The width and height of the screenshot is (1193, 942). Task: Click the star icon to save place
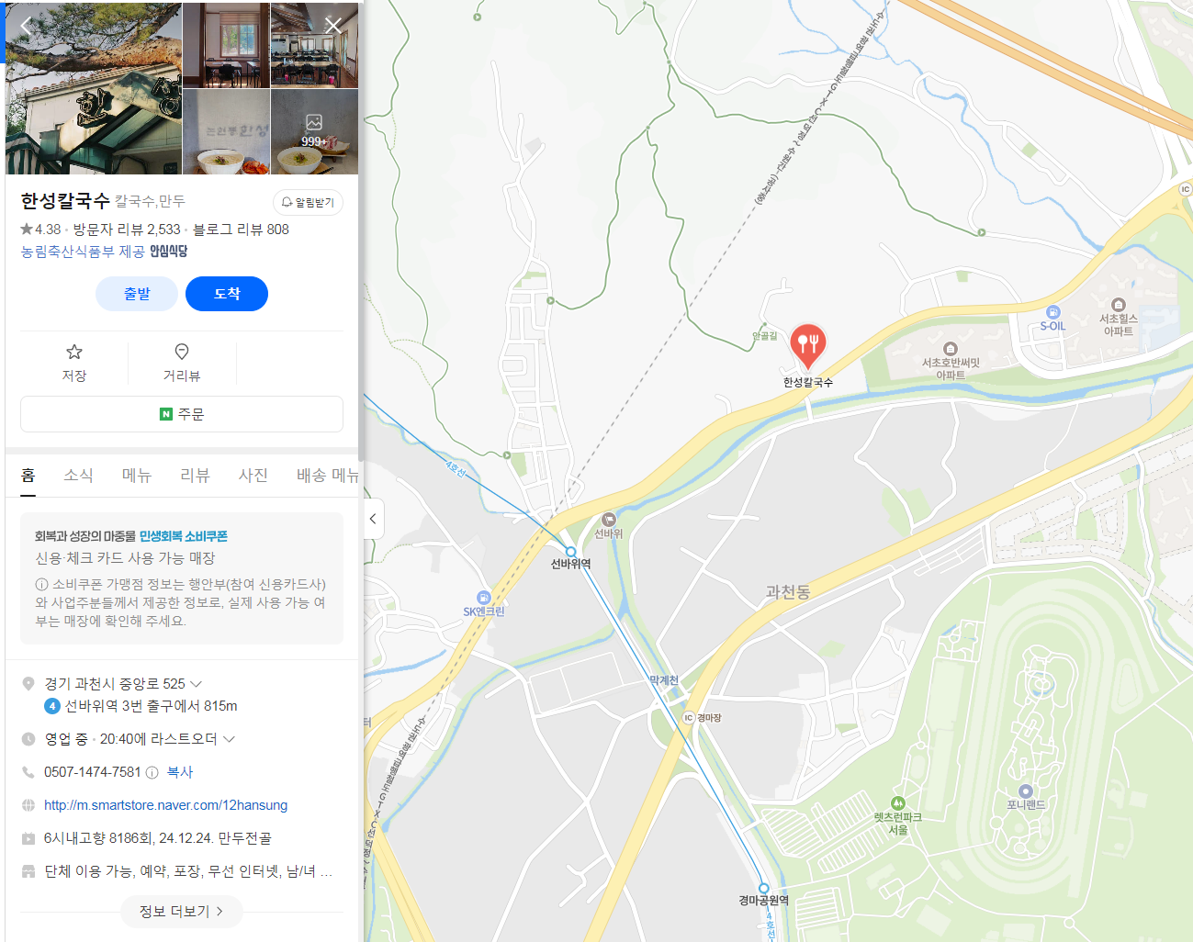pyautogui.click(x=74, y=352)
